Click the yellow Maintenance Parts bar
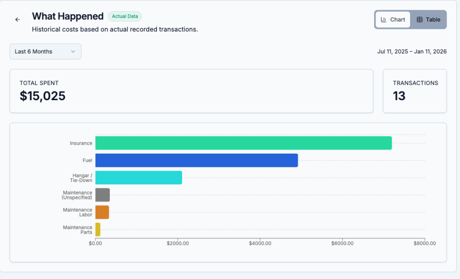 tap(98, 230)
